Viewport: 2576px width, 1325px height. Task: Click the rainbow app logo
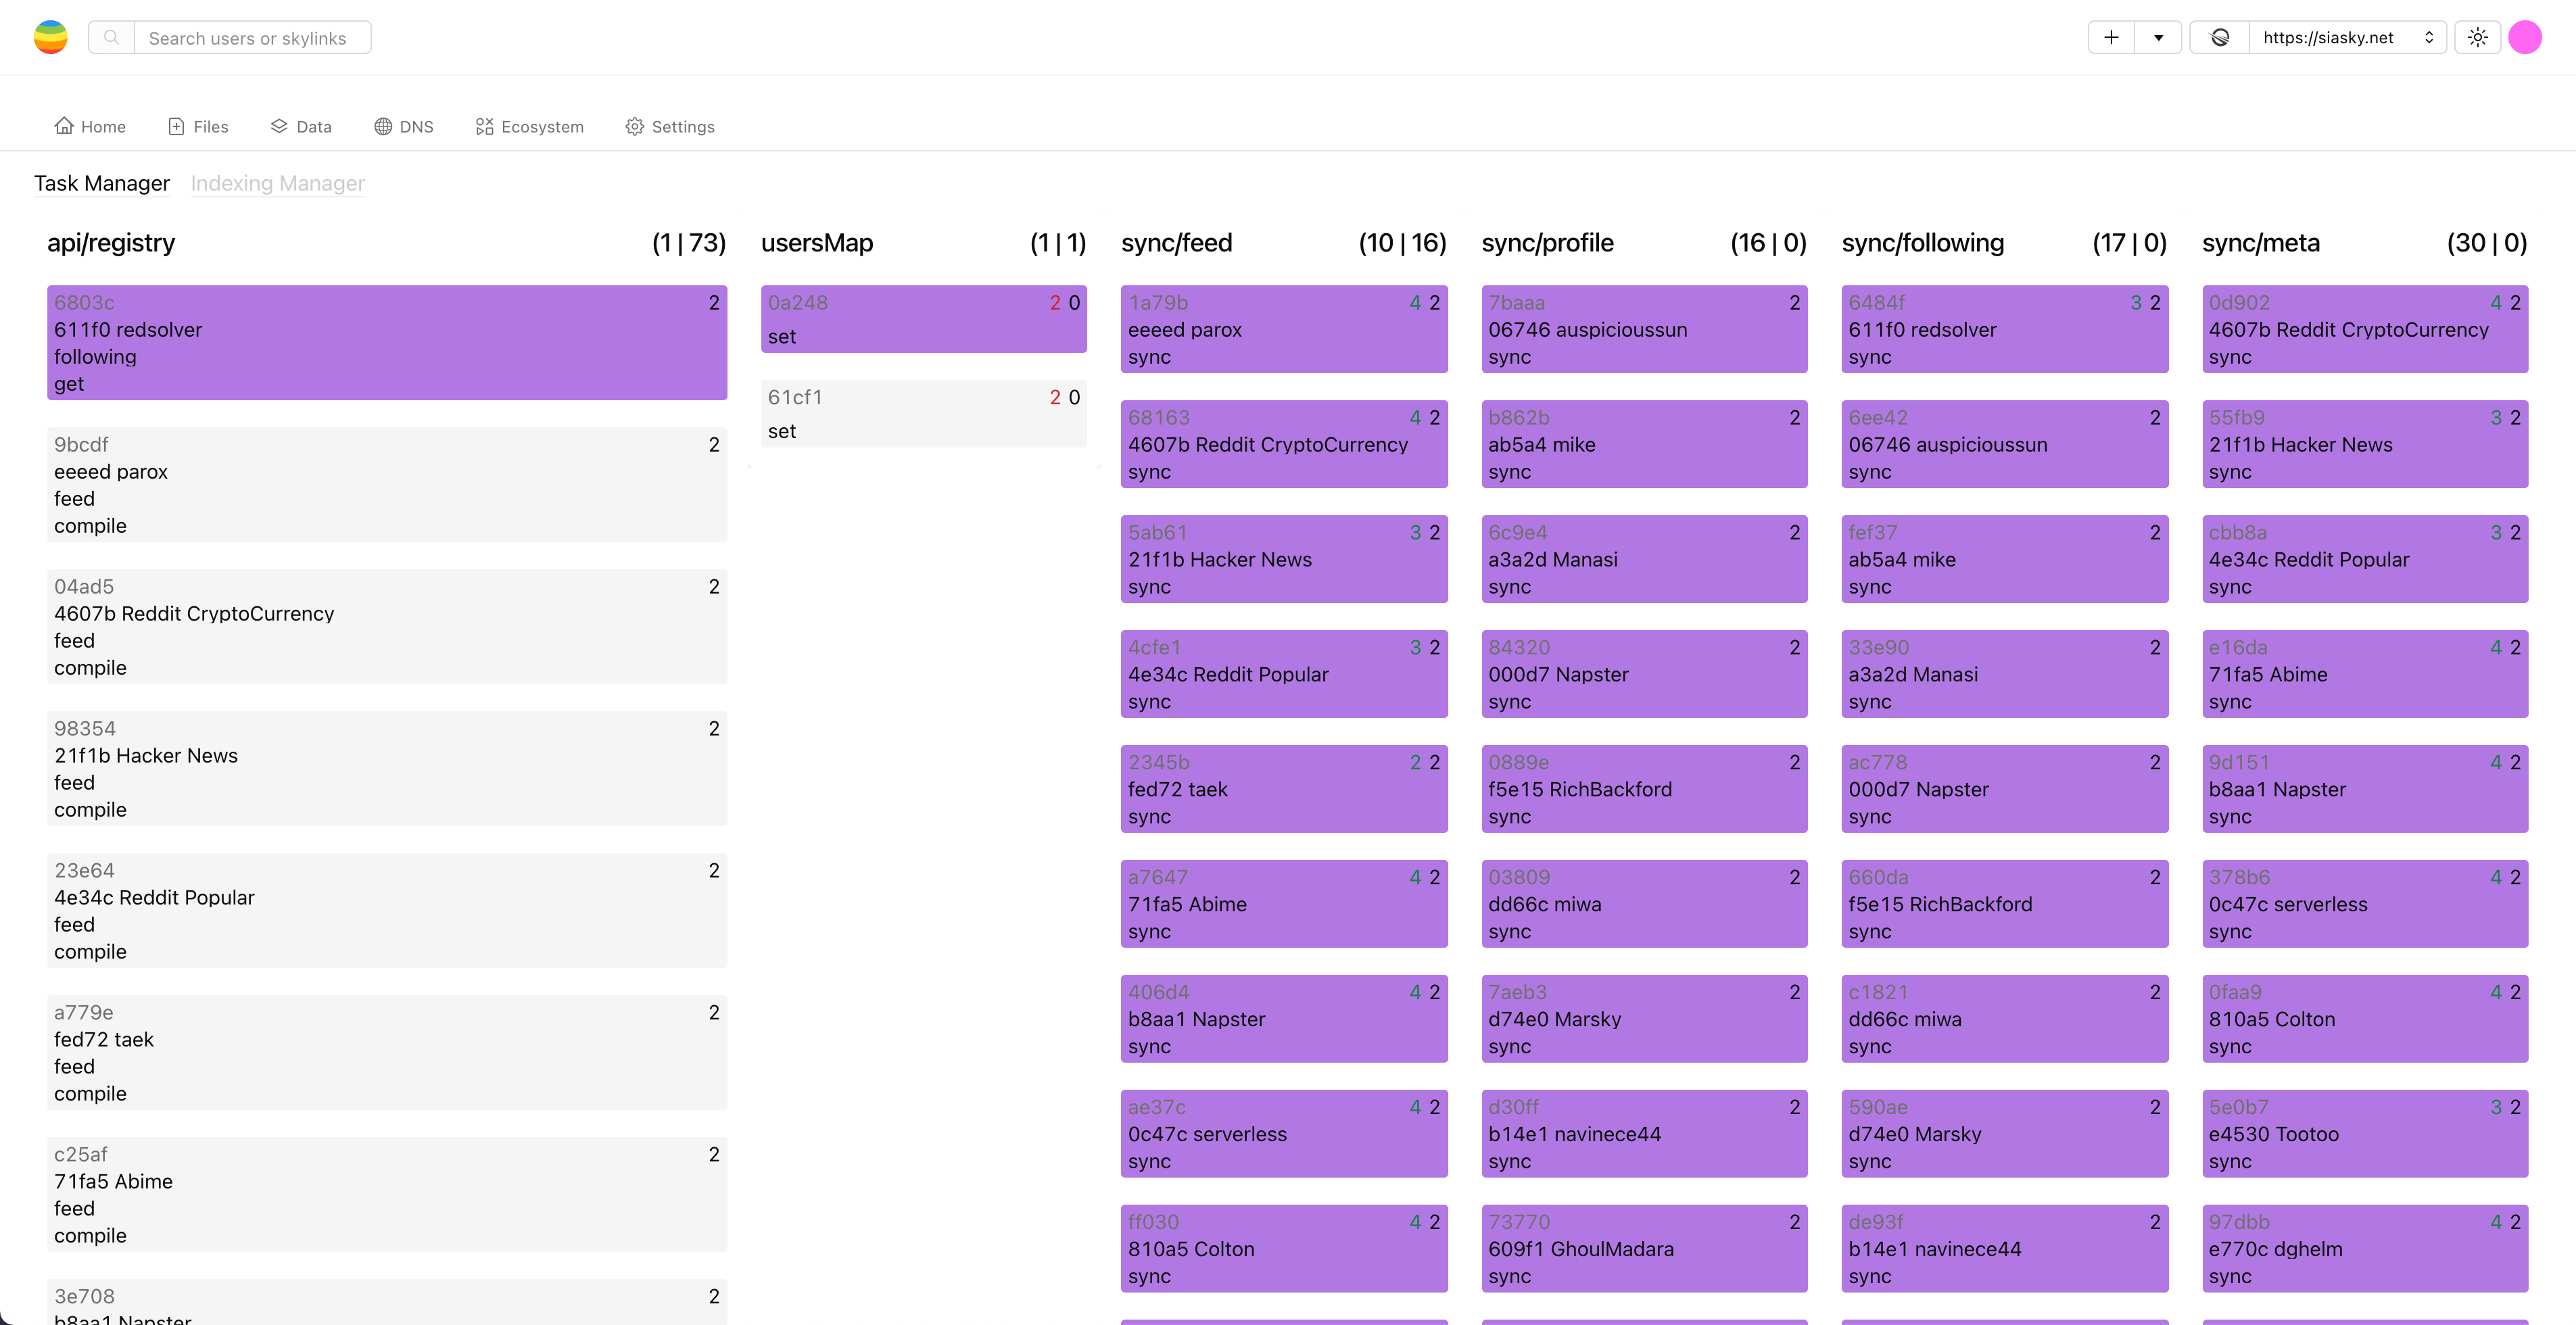click(50, 37)
